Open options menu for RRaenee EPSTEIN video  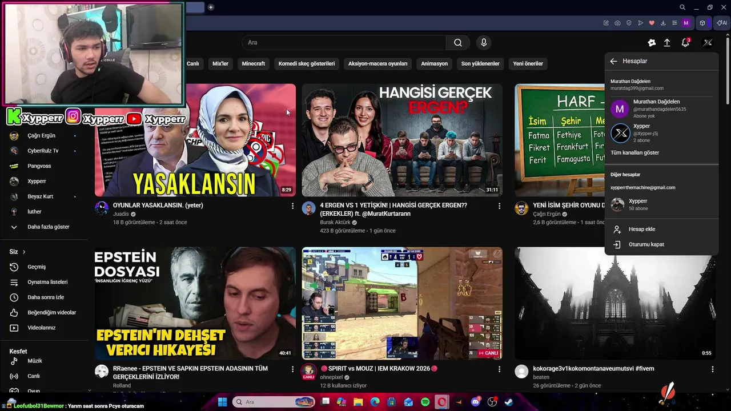pyautogui.click(x=292, y=369)
